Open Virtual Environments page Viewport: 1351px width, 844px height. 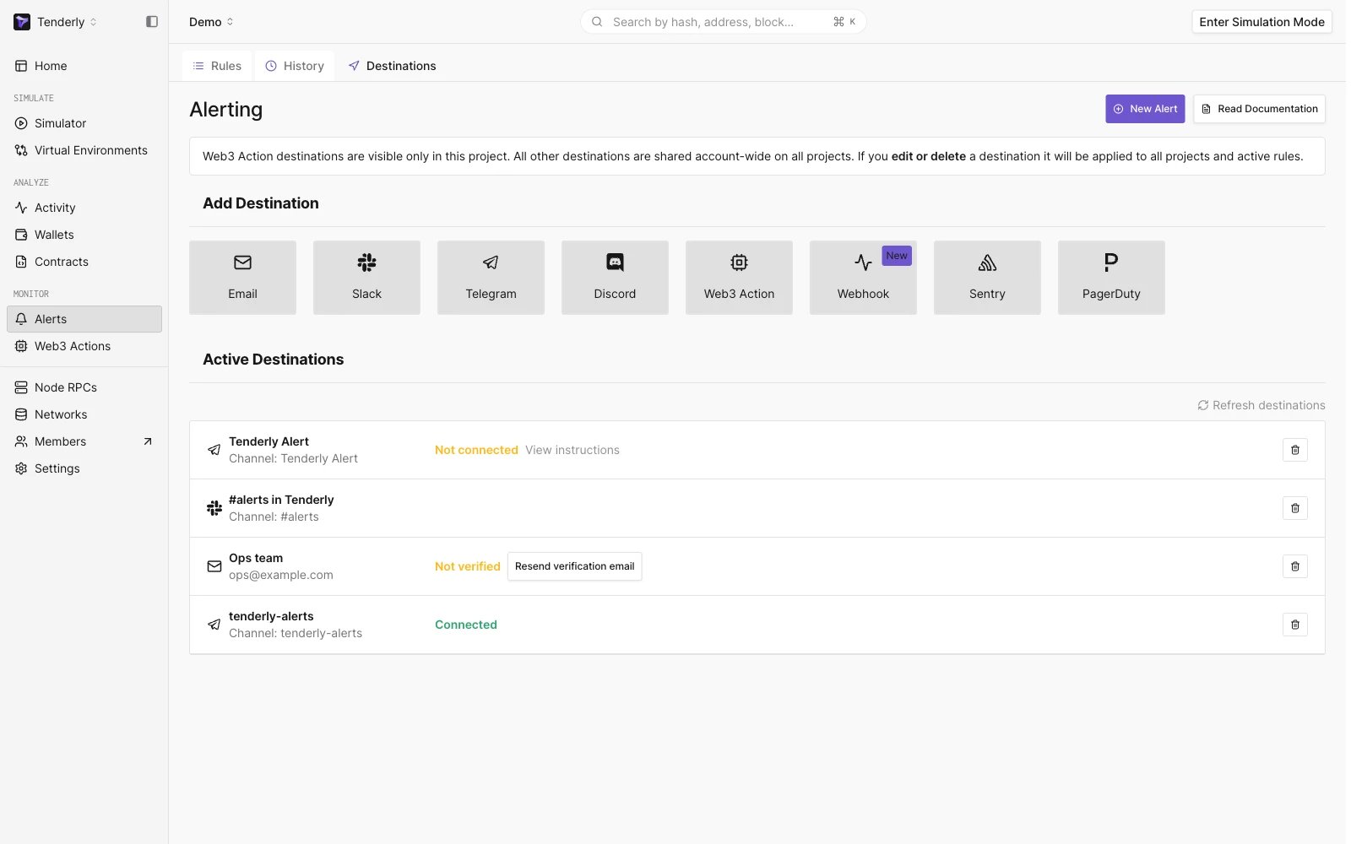coord(84,150)
